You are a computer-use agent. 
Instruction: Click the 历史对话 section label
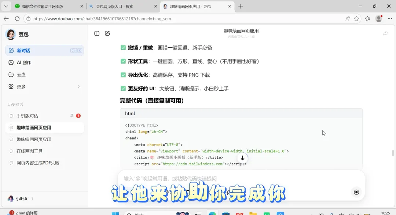pos(15,104)
